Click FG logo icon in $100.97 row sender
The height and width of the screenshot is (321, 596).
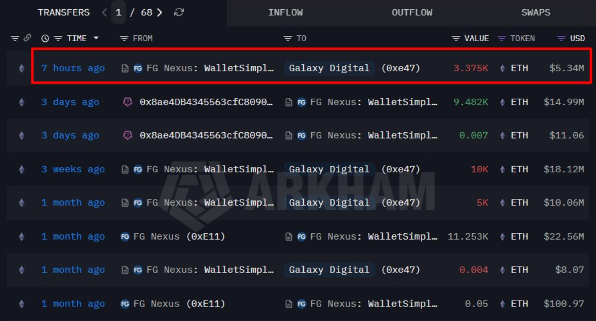pyautogui.click(x=125, y=304)
